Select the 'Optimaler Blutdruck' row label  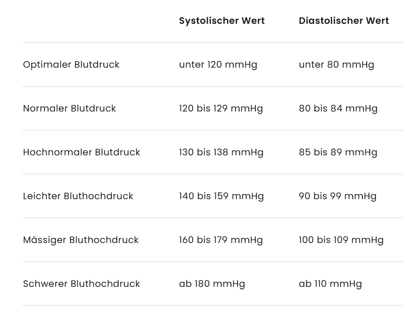click(x=71, y=65)
